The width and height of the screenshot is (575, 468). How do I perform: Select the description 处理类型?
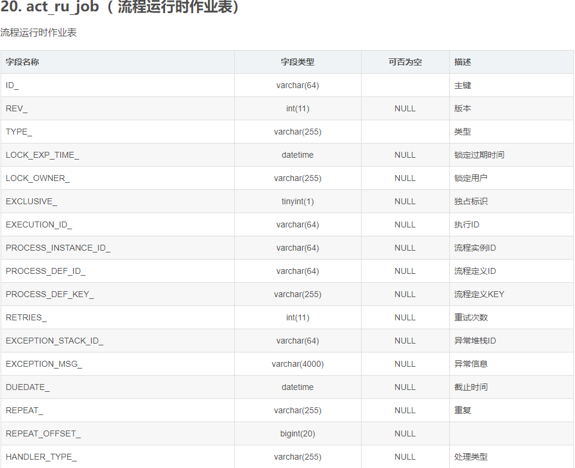(x=471, y=457)
